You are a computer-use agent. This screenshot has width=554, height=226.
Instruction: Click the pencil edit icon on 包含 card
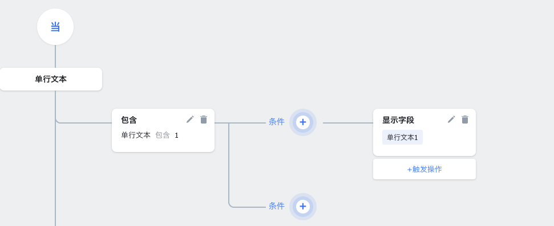pyautogui.click(x=190, y=120)
